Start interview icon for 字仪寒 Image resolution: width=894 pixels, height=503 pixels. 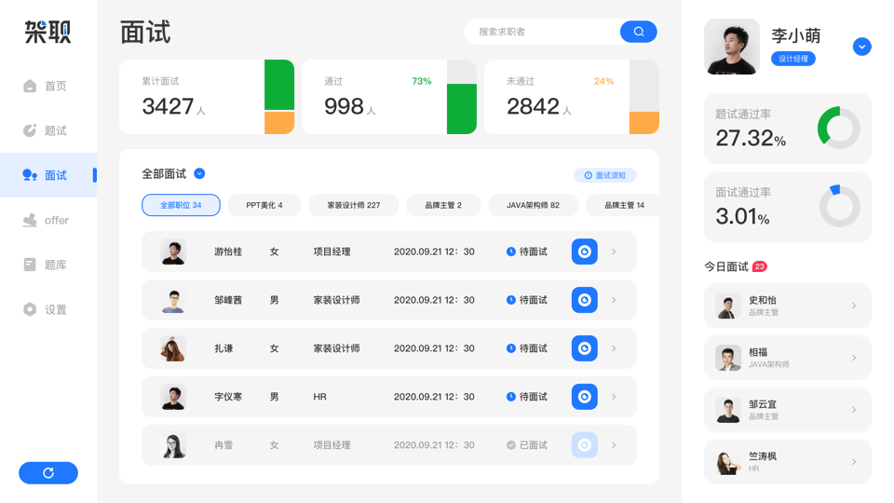point(585,397)
